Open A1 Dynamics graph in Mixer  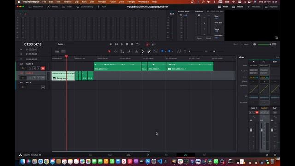click(x=254, y=89)
